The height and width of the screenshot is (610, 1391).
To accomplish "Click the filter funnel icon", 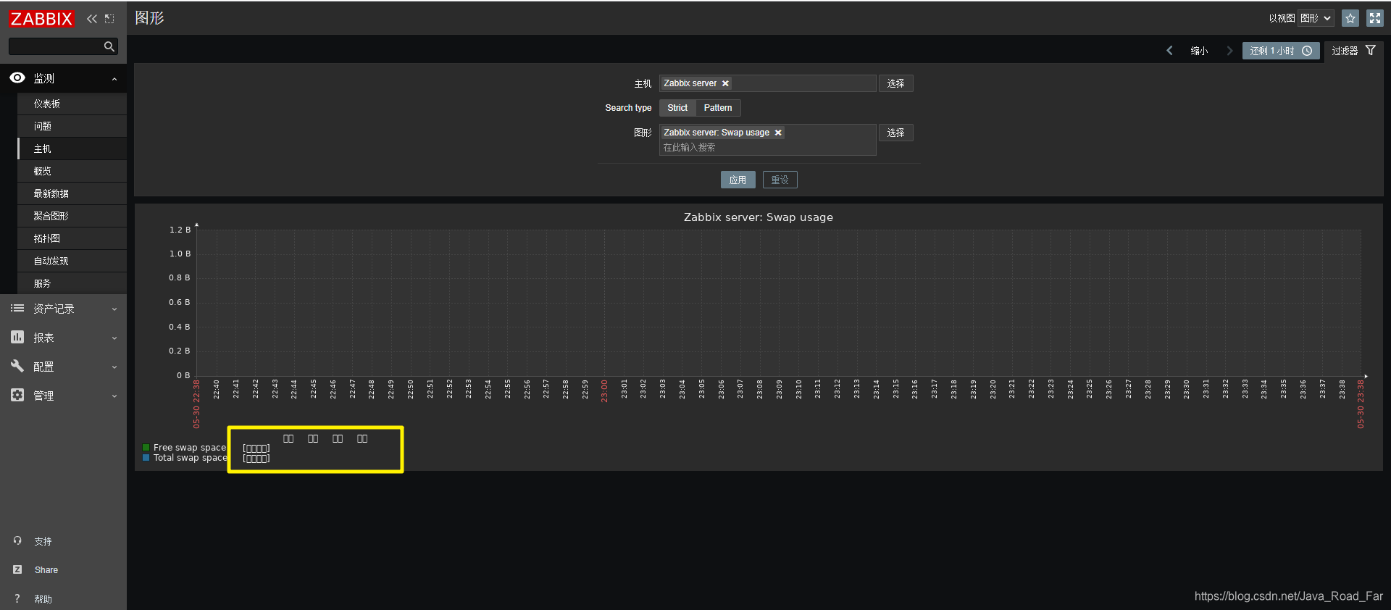I will [1371, 50].
